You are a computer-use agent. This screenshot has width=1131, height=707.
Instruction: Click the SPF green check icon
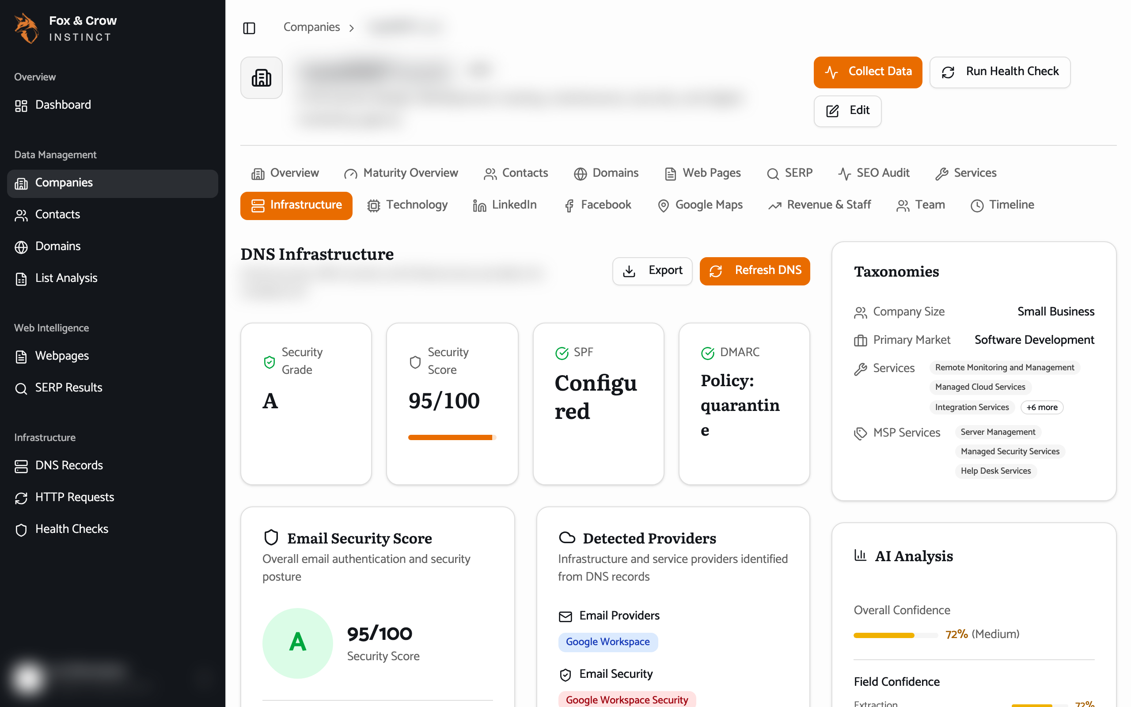562,353
